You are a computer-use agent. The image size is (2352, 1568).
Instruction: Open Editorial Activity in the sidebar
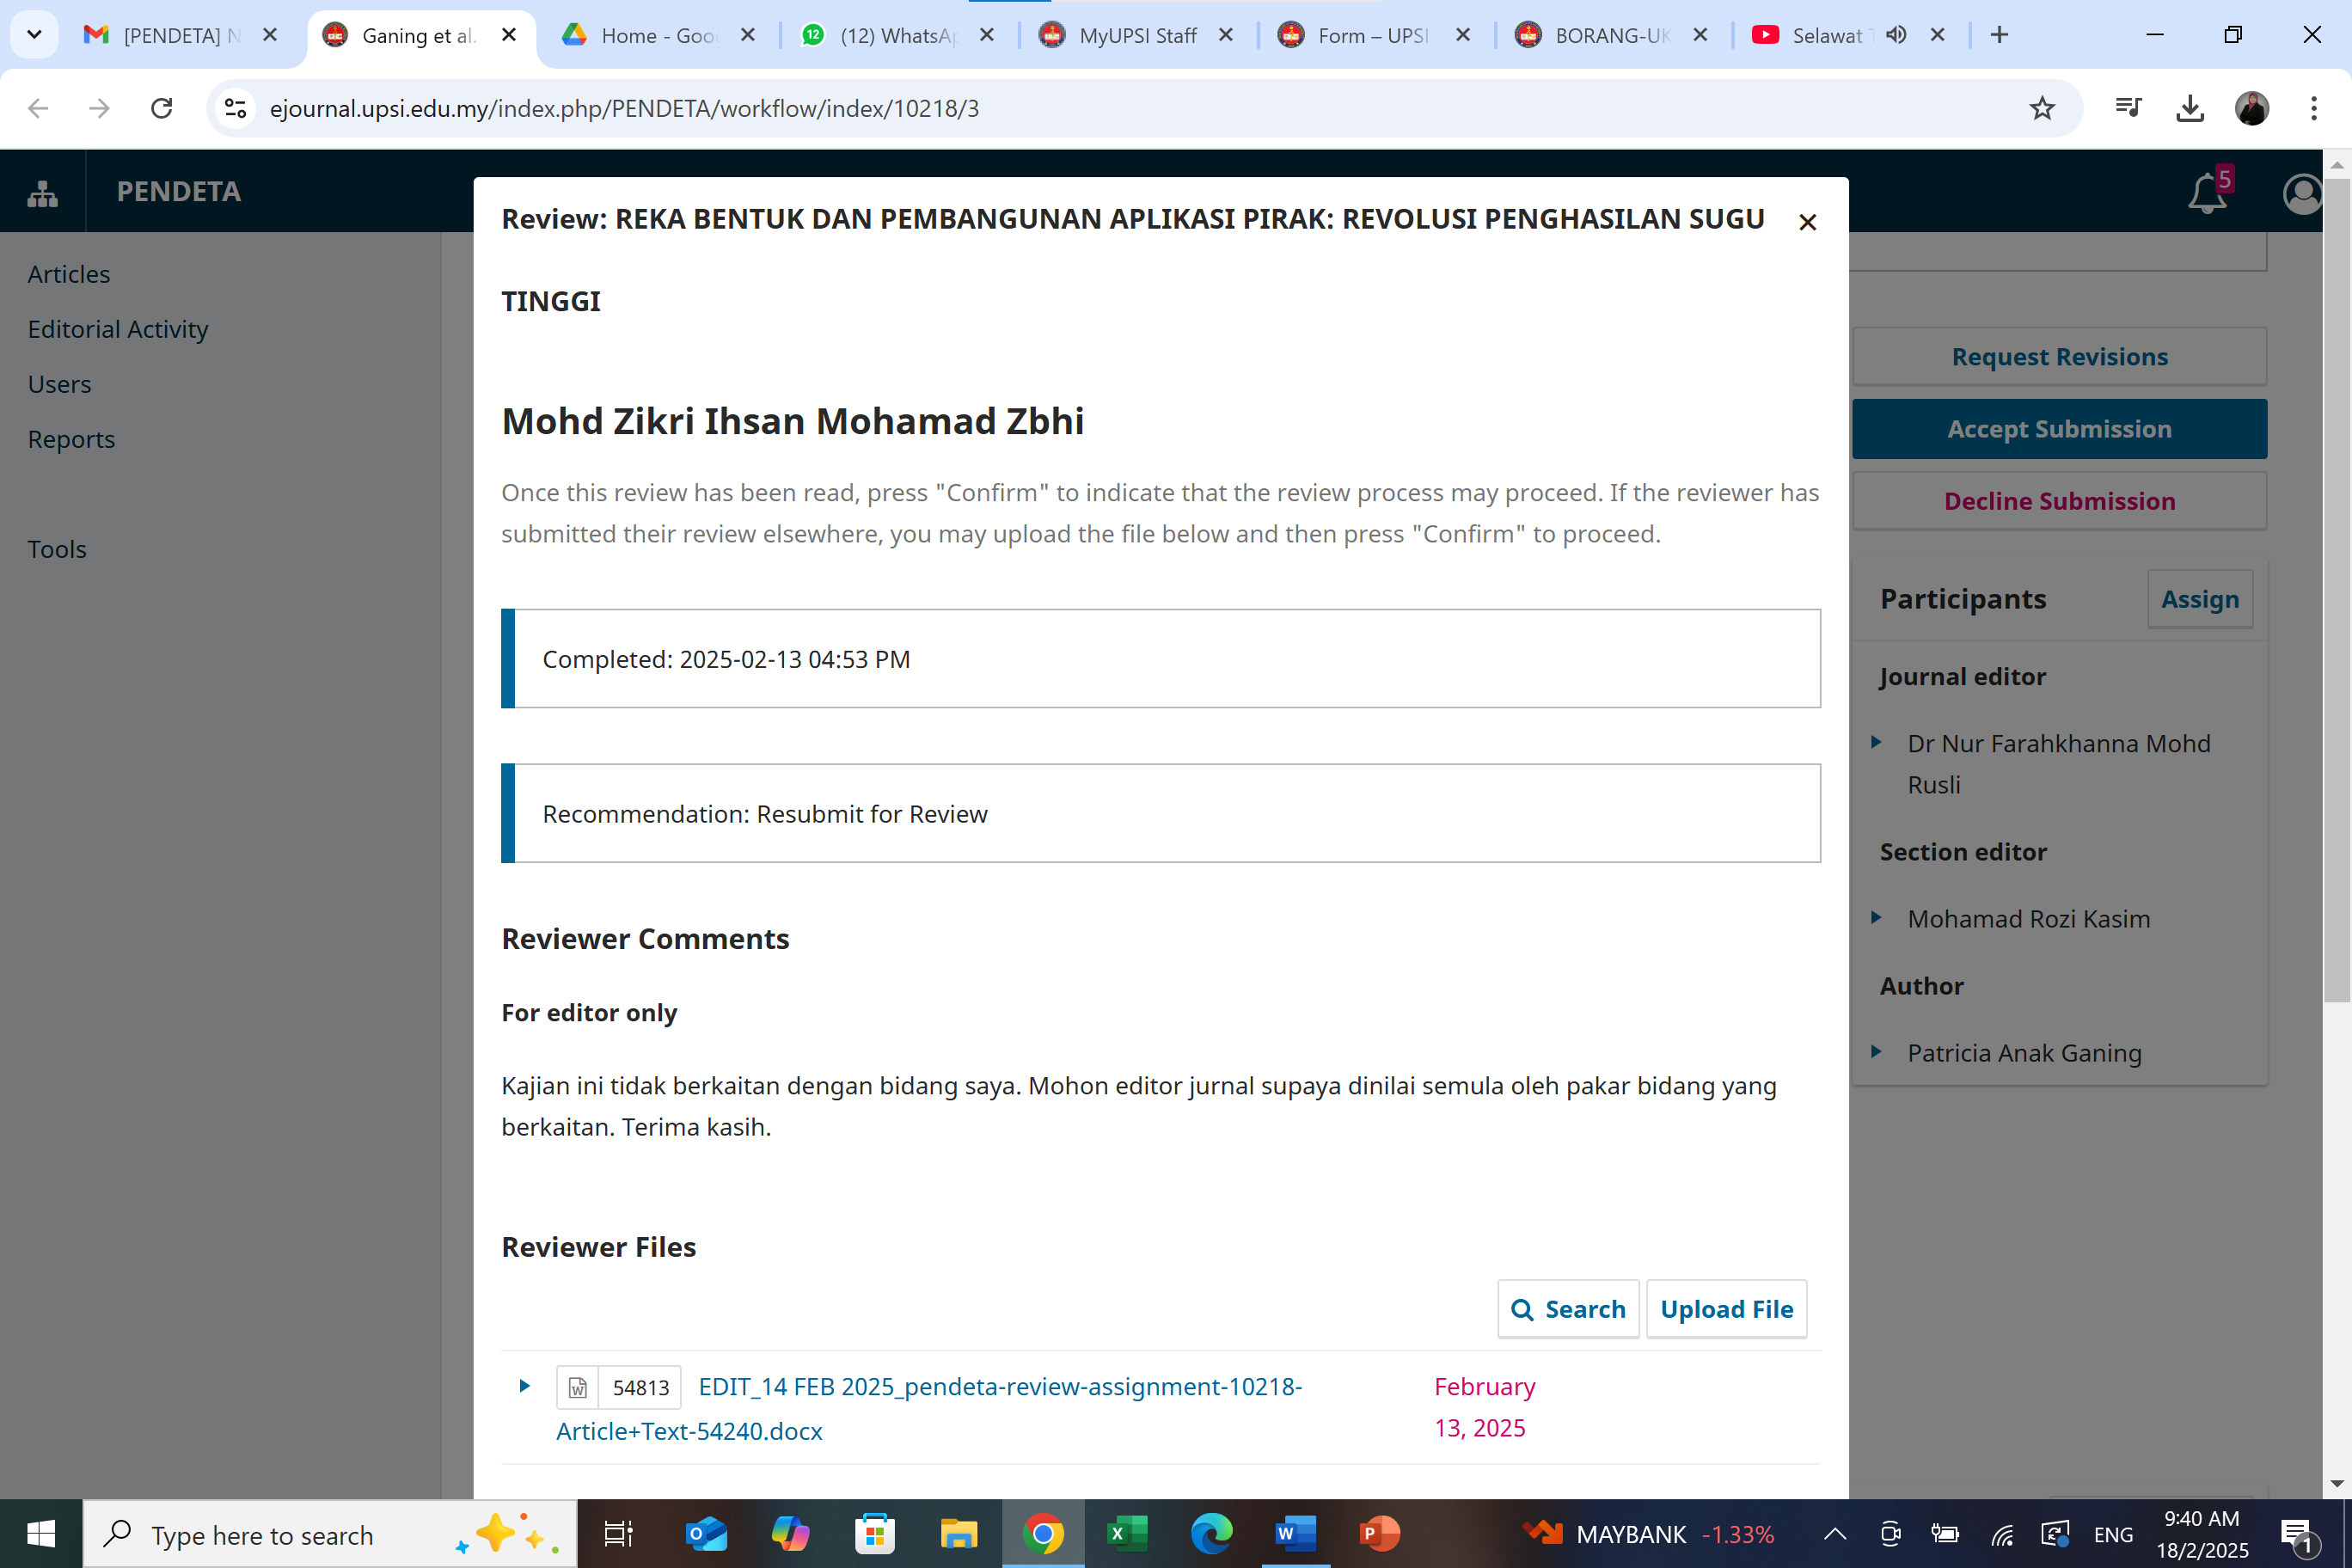(x=118, y=329)
